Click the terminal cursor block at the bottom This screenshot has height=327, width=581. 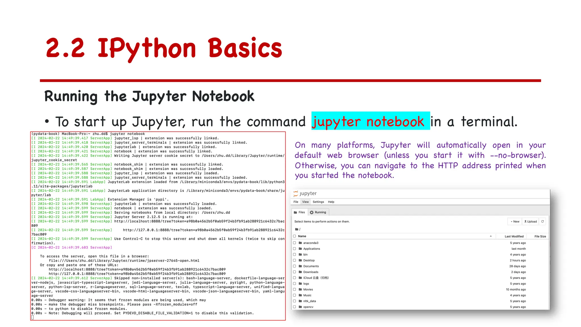[x=33, y=317]
